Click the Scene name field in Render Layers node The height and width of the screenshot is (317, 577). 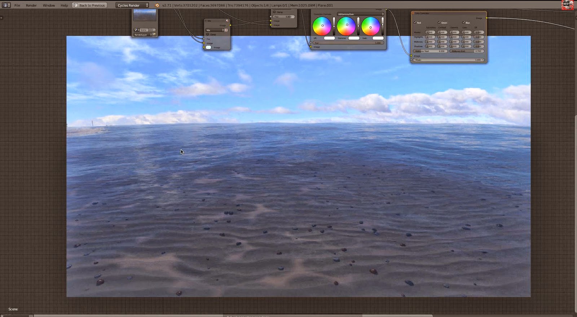tap(144, 30)
